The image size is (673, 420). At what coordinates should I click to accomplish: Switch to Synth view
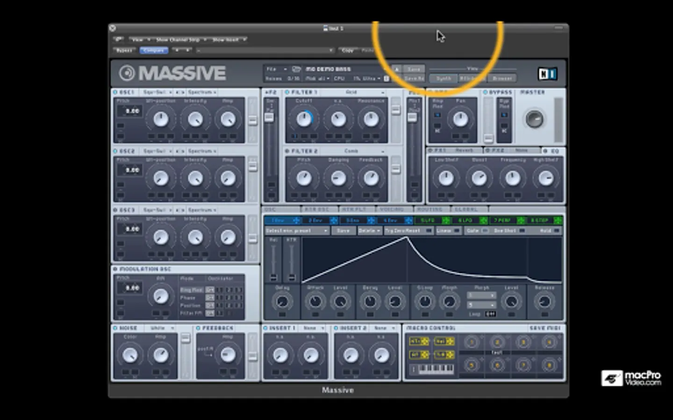coord(444,78)
